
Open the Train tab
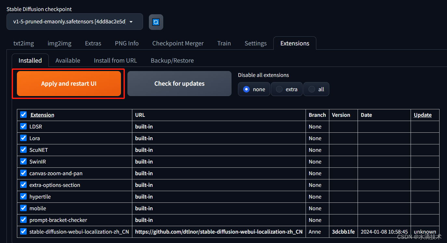click(x=224, y=43)
